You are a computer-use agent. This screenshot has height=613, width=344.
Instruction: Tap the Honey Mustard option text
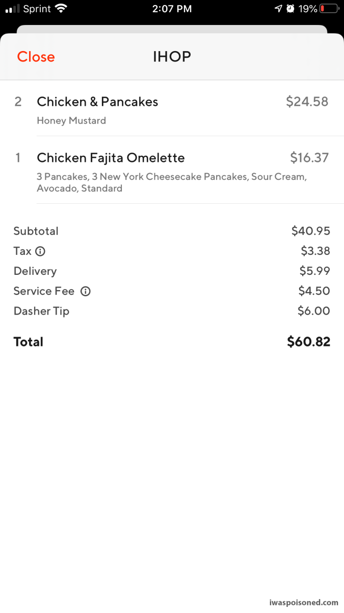[x=71, y=121]
